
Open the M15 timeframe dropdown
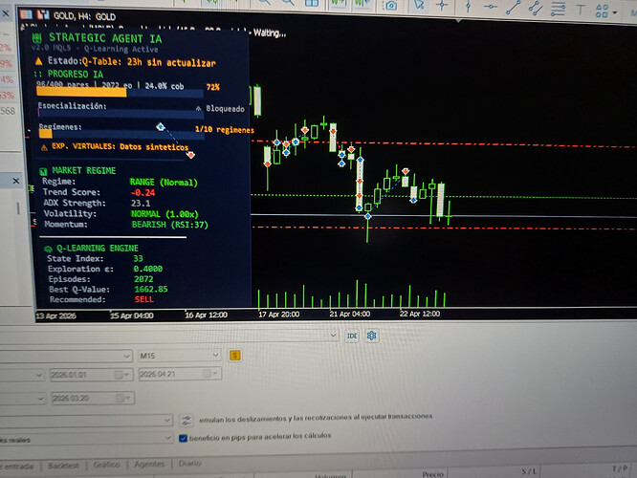pos(215,356)
